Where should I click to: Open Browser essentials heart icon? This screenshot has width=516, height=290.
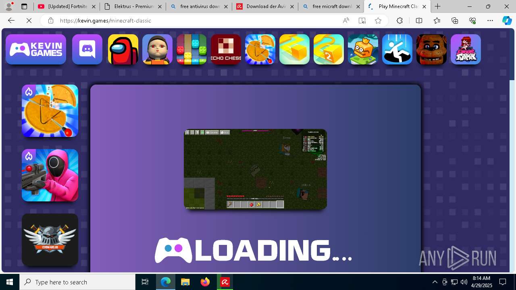pos(472,21)
